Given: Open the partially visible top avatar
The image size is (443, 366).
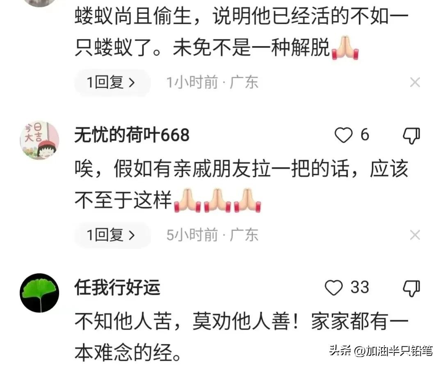Looking at the screenshot, I should (x=39, y=3).
